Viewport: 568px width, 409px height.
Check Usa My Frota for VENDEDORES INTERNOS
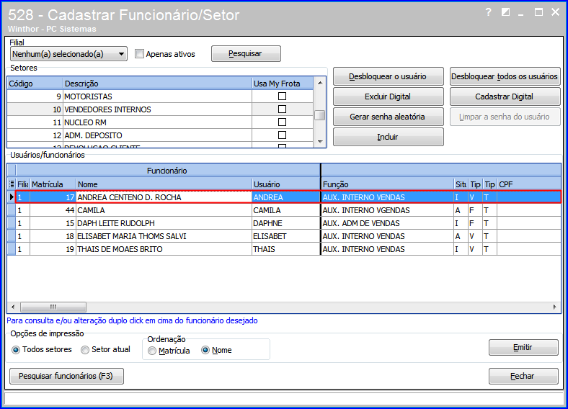pyautogui.click(x=282, y=109)
